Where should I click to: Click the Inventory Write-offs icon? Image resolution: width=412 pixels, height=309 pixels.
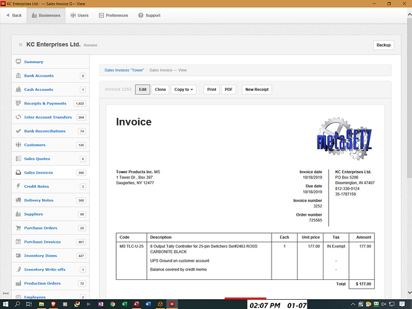click(x=18, y=269)
